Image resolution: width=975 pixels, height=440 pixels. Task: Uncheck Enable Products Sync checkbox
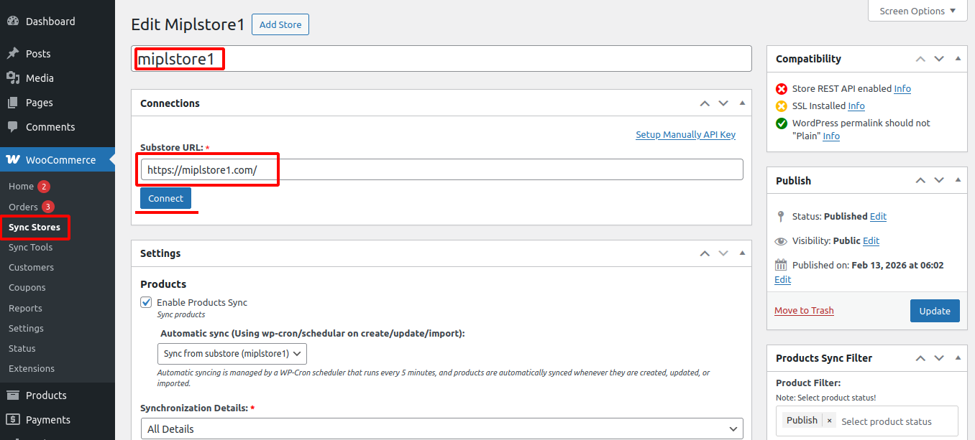147,303
